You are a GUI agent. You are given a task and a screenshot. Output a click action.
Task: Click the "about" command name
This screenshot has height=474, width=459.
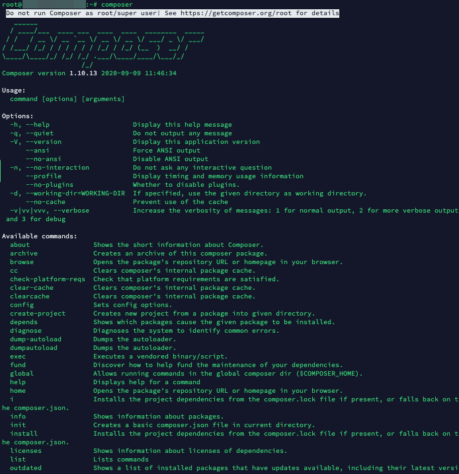coord(20,245)
